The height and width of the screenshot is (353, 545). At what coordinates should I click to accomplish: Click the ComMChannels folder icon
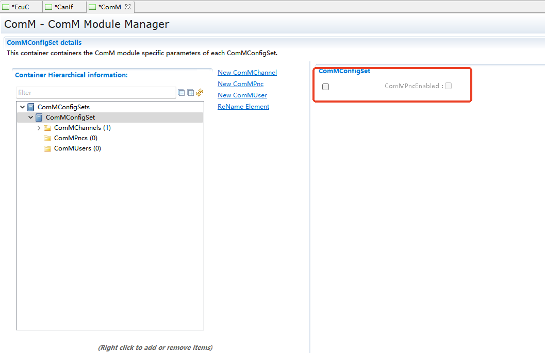click(47, 128)
